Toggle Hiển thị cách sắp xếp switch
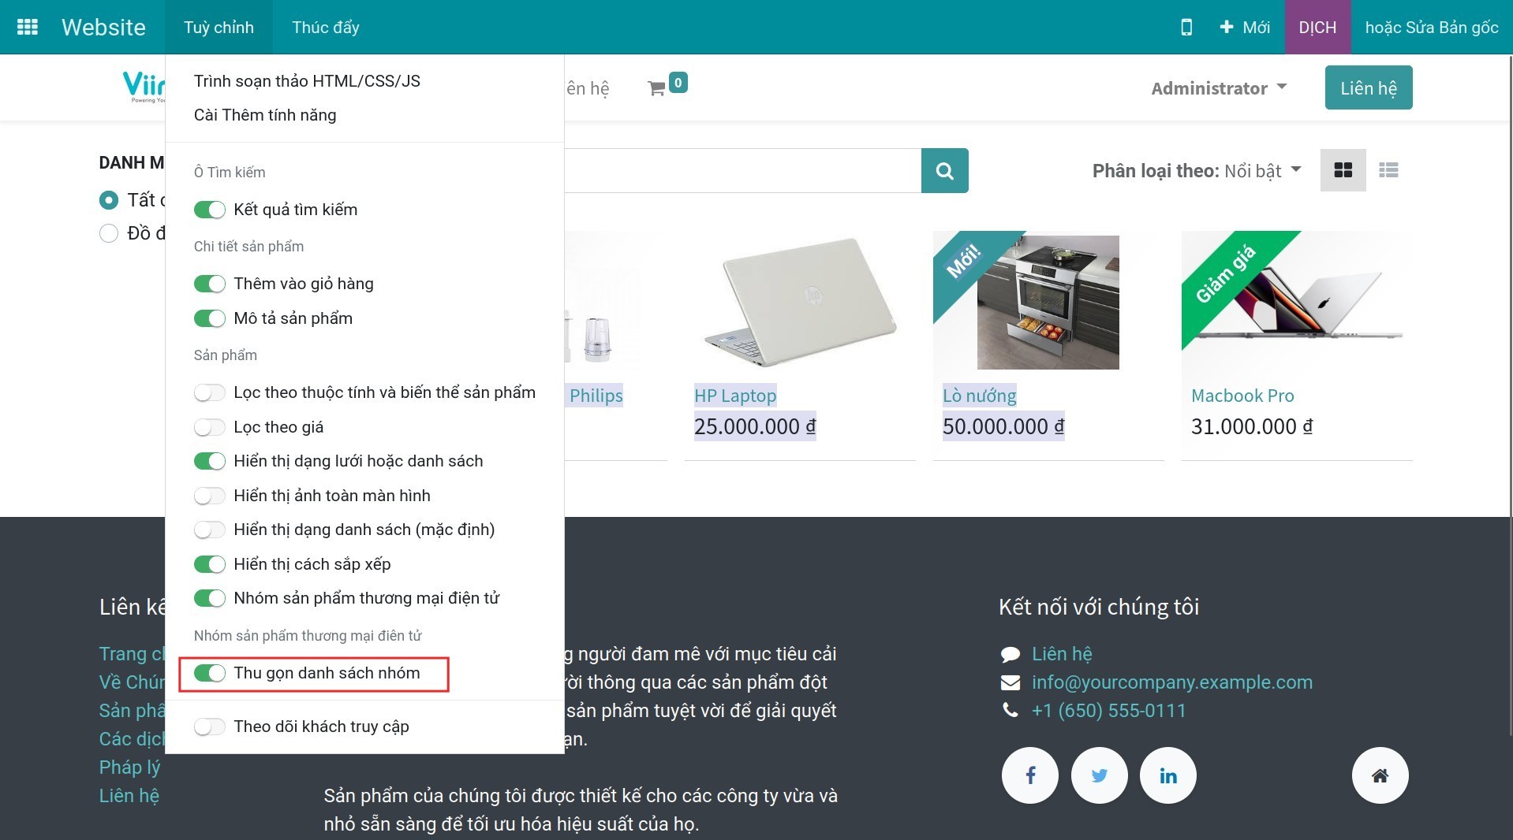1513x840 pixels. pyautogui.click(x=210, y=564)
